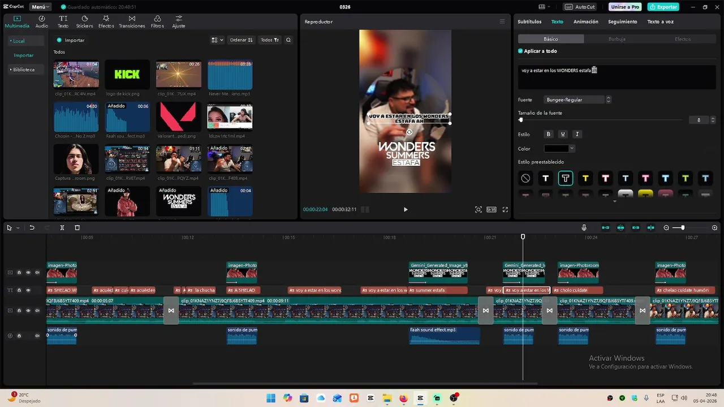The height and width of the screenshot is (407, 724).
Task: Expand more preset styles arrow
Action: coord(615,202)
